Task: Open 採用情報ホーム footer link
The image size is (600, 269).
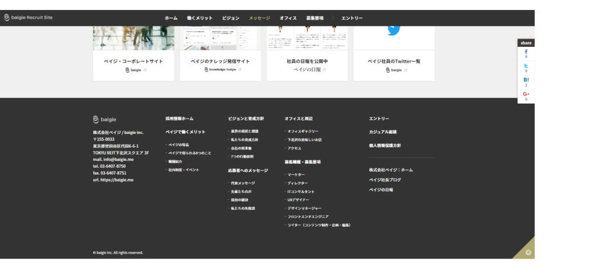Action: 179,119
